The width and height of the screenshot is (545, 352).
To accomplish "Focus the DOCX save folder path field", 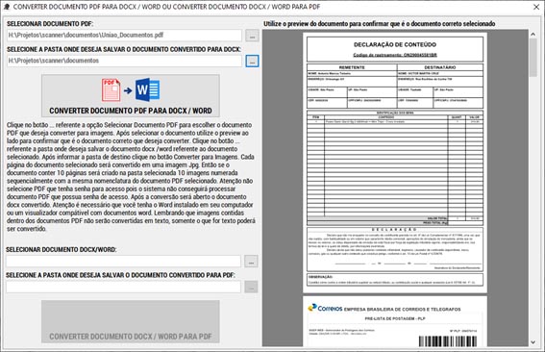I will coord(124,61).
